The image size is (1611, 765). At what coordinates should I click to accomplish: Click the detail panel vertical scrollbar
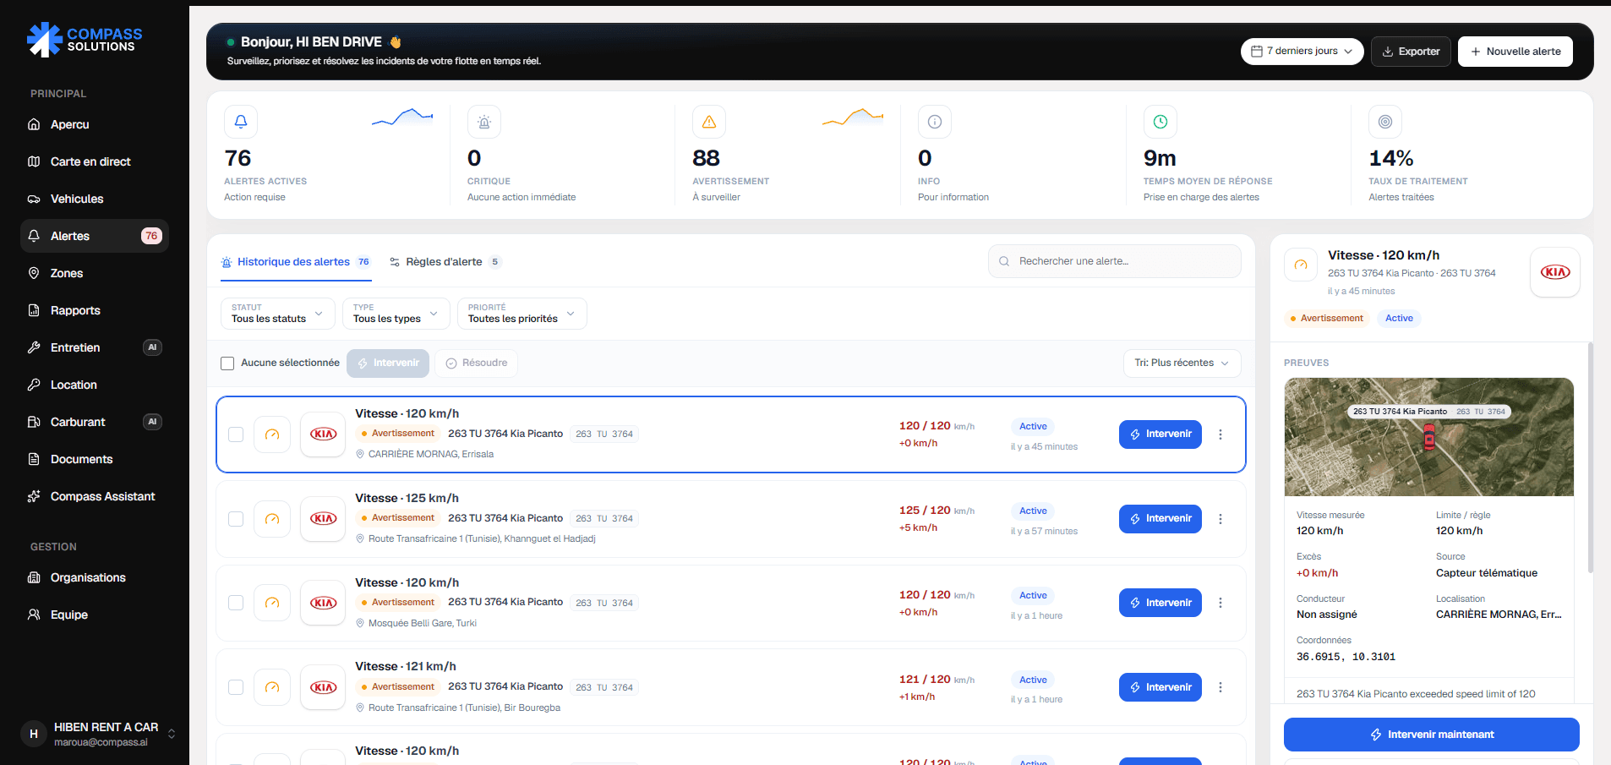pyautogui.click(x=1590, y=457)
